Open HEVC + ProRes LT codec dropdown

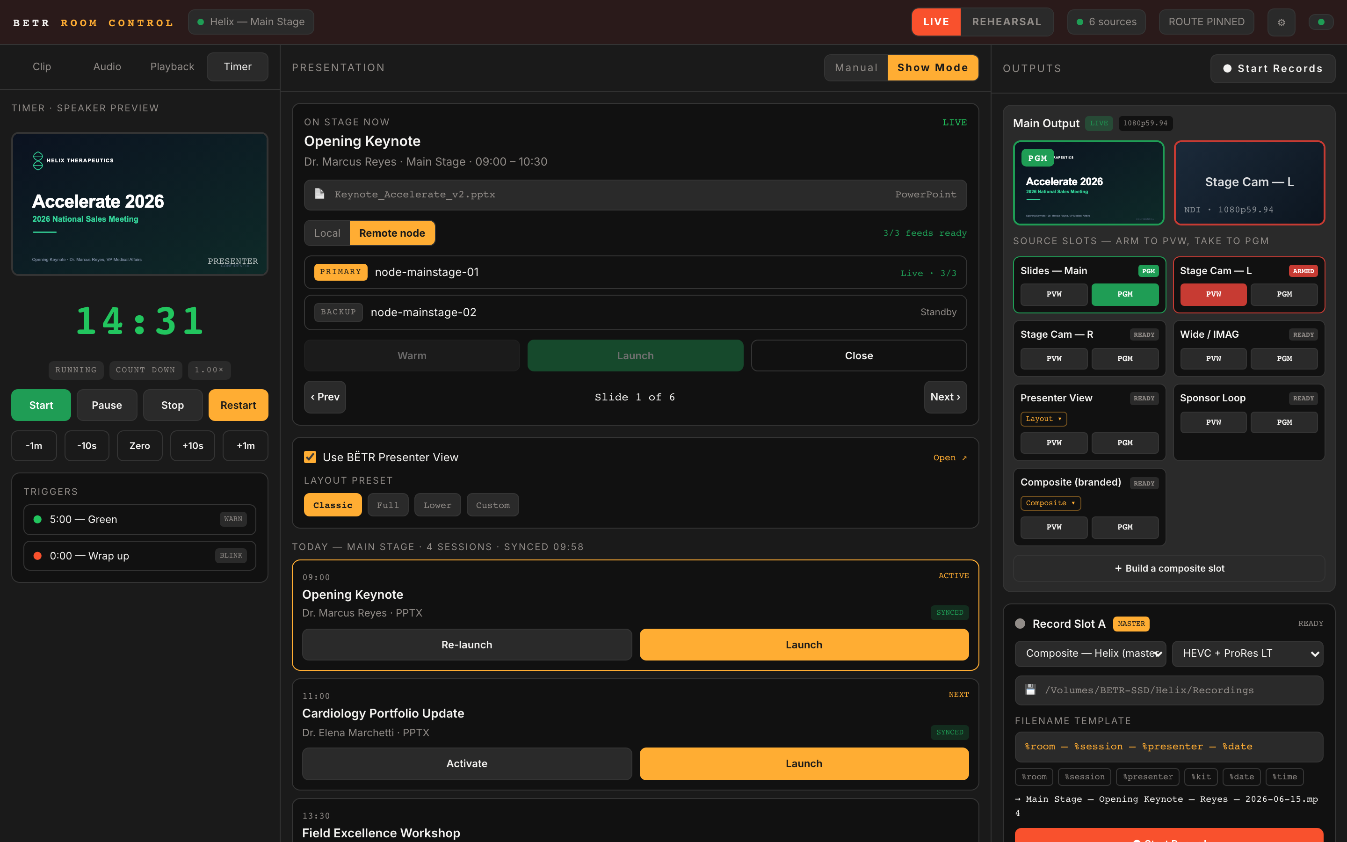(x=1247, y=653)
